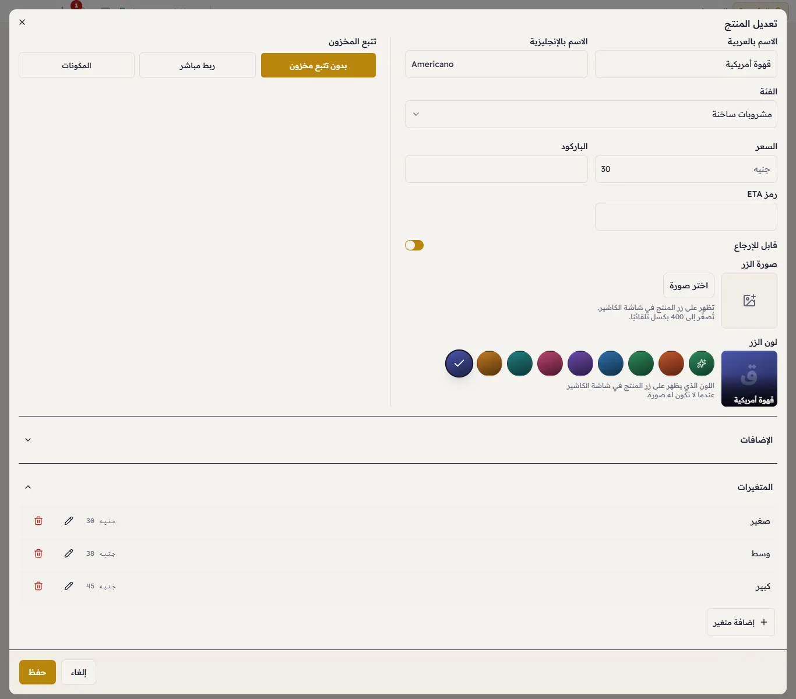Screen dimensions: 796x699
Task: Delete the وسط variant with its trash icon
Action: click(x=38, y=553)
